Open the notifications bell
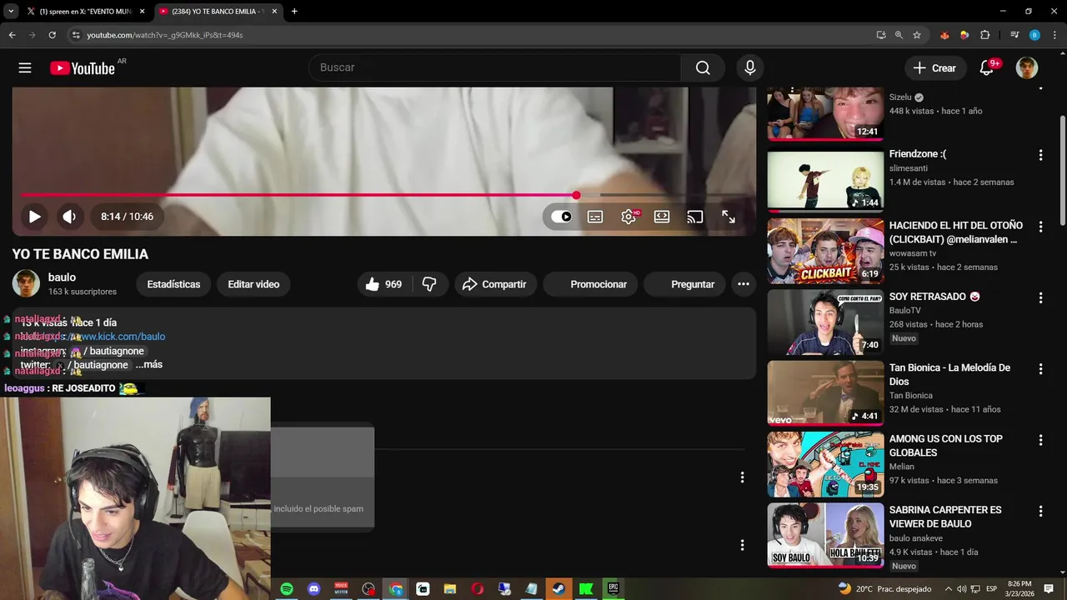The image size is (1067, 600). pyautogui.click(x=986, y=68)
